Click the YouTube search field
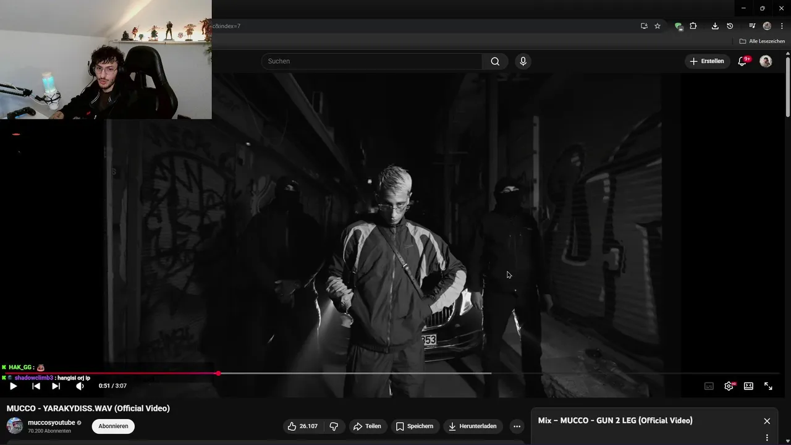The image size is (791, 445). (x=371, y=61)
